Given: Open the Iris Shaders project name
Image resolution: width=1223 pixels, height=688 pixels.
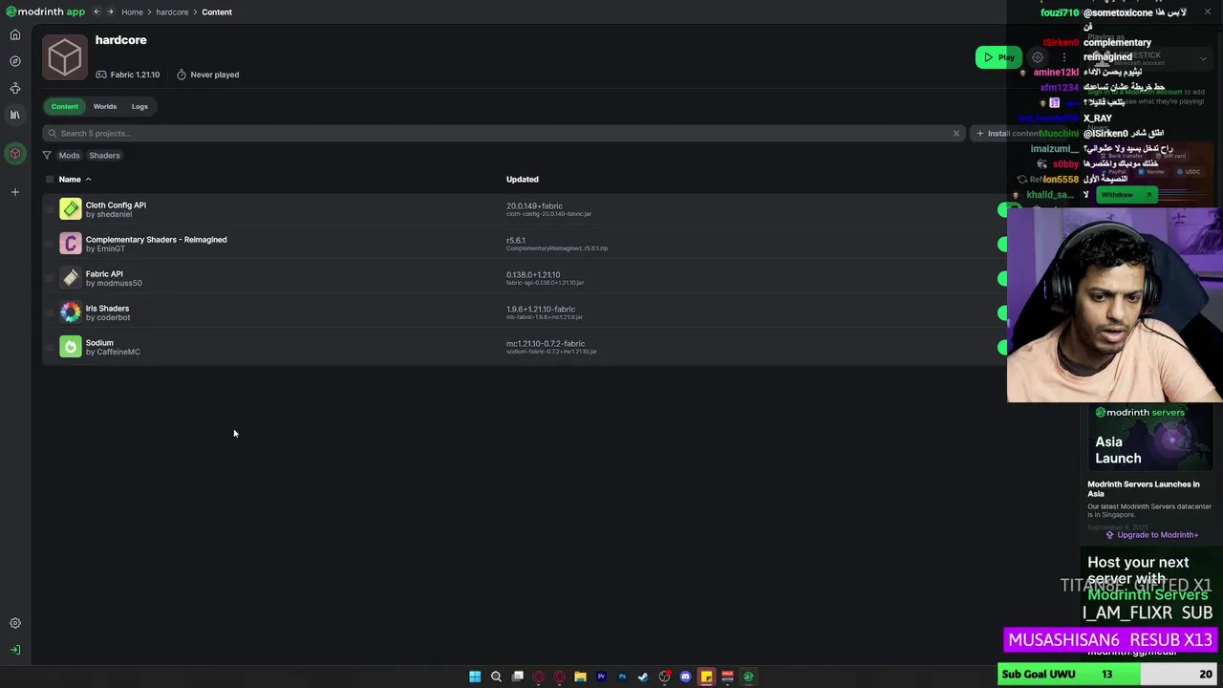Looking at the screenshot, I should 107,308.
